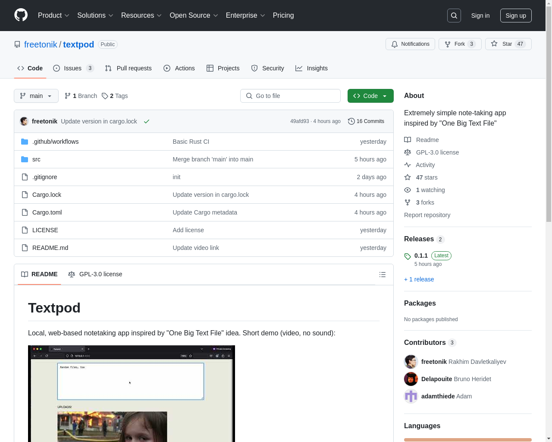The height and width of the screenshot is (442, 552).
Task: Open the search magnifier button
Action: tap(454, 16)
